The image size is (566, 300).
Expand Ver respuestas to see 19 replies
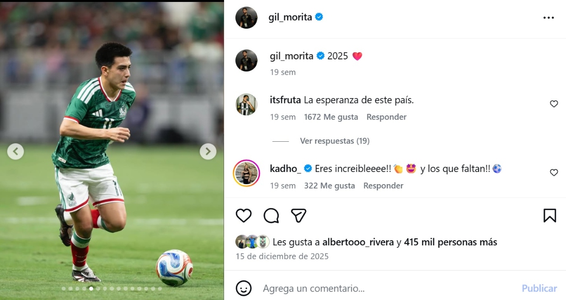[334, 140]
